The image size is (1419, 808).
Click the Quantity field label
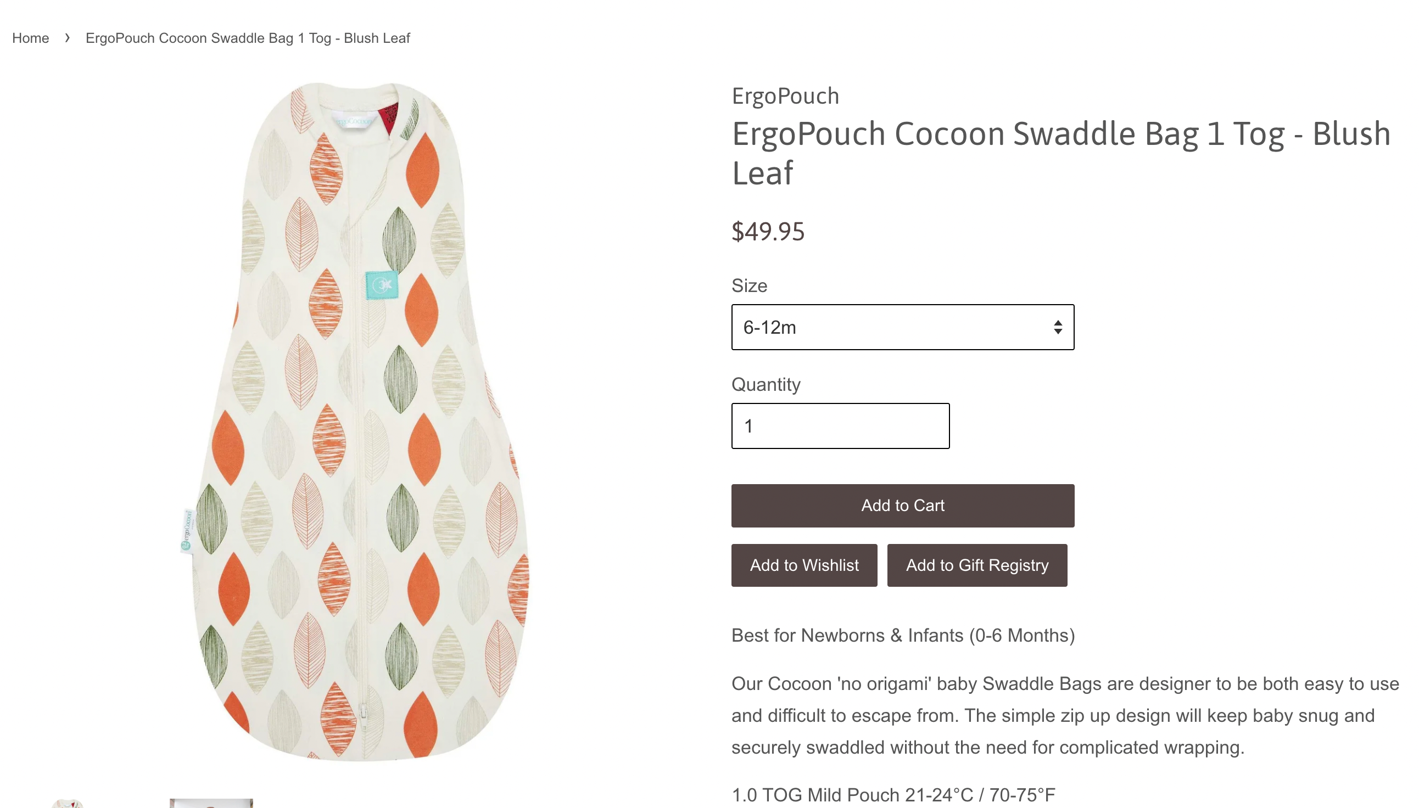click(x=766, y=384)
